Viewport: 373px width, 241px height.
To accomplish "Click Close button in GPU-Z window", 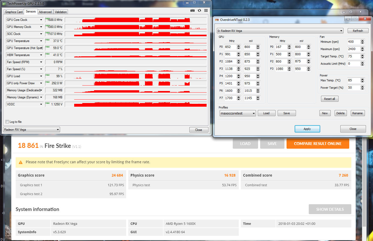I will (199, 130).
